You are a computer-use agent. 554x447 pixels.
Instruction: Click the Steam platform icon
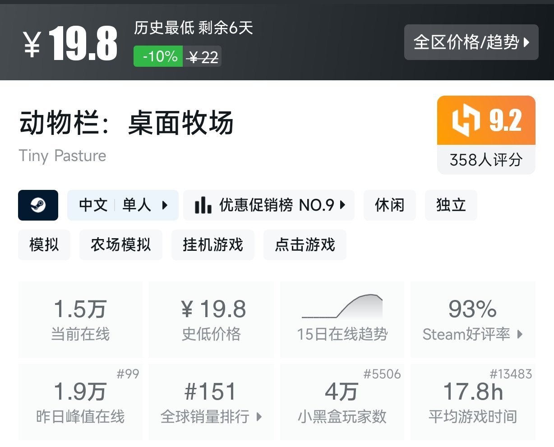[x=38, y=205]
